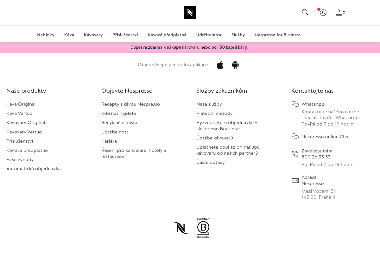The image size is (380, 253).
Task: Click the pink free shipping banner text
Action: click(x=189, y=47)
